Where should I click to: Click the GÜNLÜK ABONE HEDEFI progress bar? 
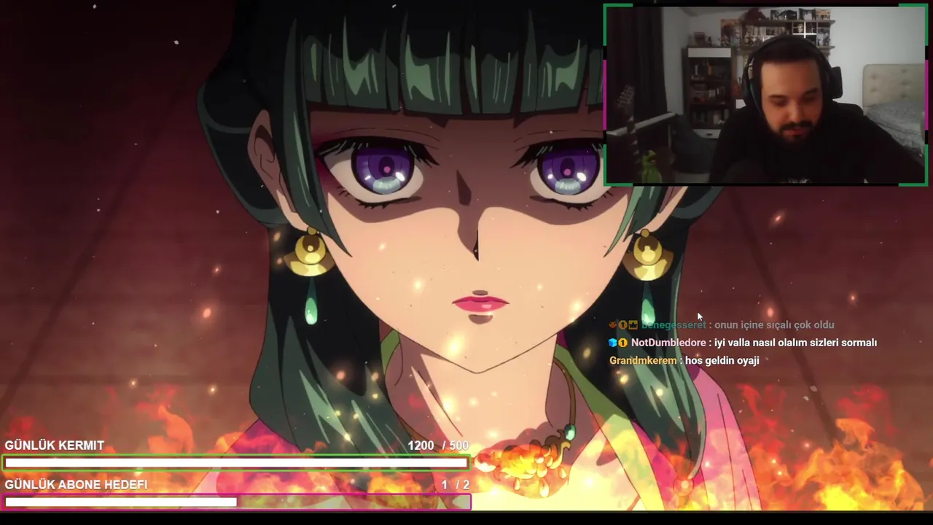pyautogui.click(x=236, y=502)
